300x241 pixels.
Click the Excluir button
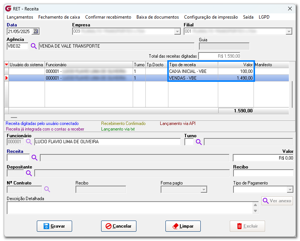pyautogui.click(x=247, y=226)
